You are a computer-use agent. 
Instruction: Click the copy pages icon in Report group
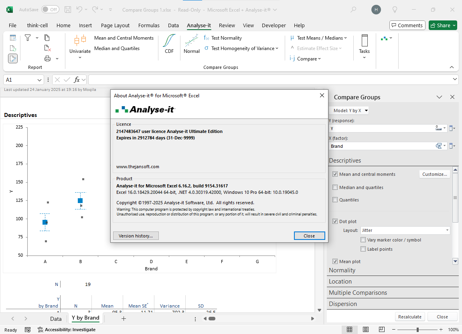point(47,38)
